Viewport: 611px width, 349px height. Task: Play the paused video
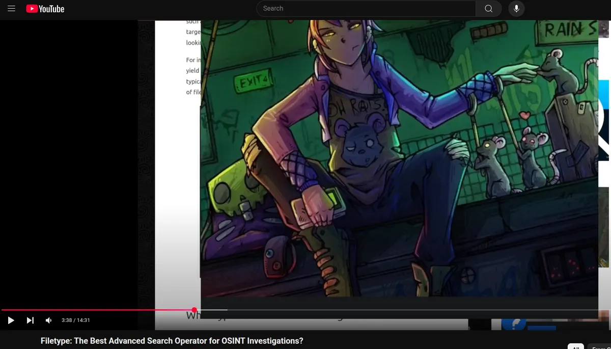(x=11, y=320)
